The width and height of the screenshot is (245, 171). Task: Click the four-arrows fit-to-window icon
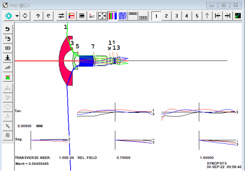coord(102,16)
